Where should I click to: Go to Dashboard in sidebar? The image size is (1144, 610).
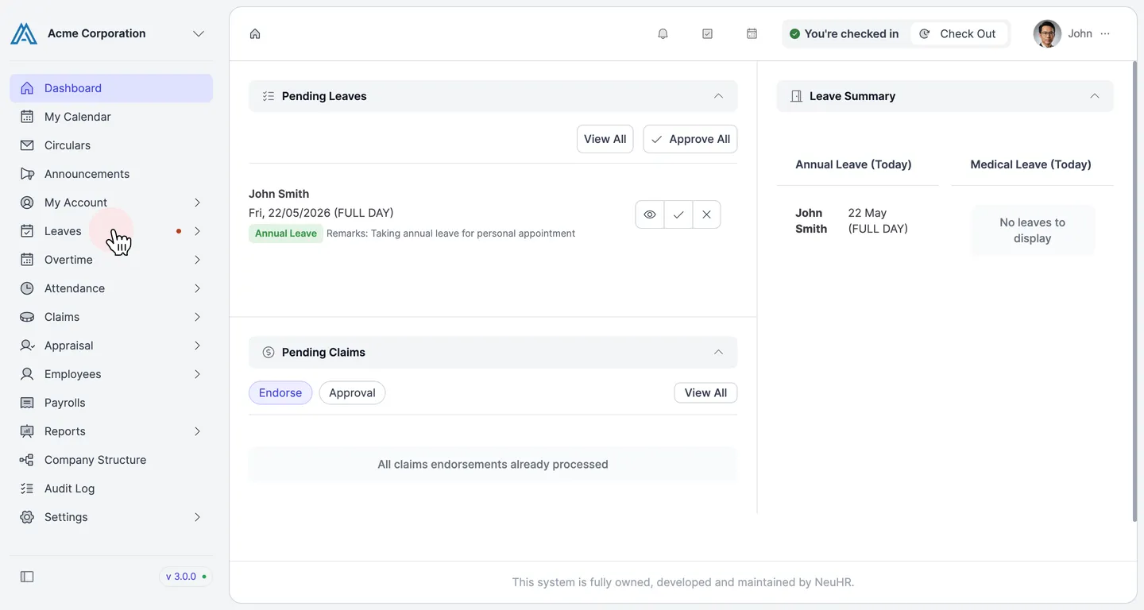click(x=111, y=88)
